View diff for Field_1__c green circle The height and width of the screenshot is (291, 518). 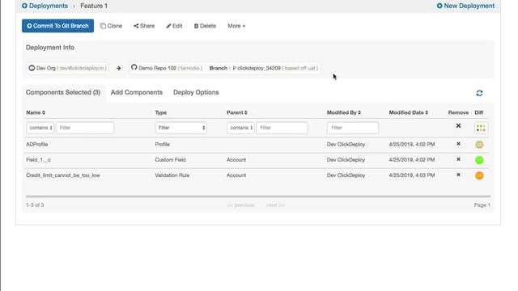[479, 160]
